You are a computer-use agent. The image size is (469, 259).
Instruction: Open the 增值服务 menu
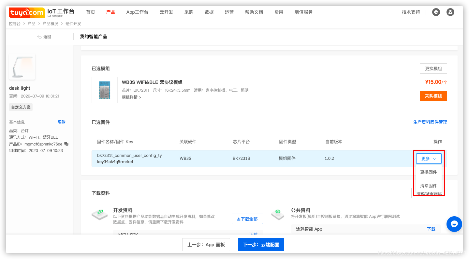[x=303, y=12]
